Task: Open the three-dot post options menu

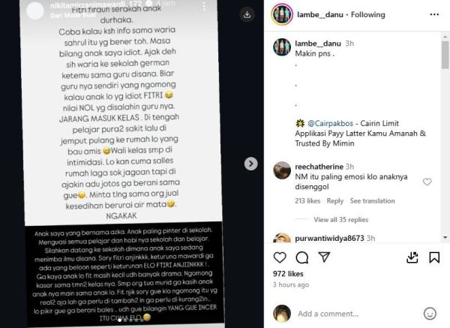Action: (x=434, y=15)
